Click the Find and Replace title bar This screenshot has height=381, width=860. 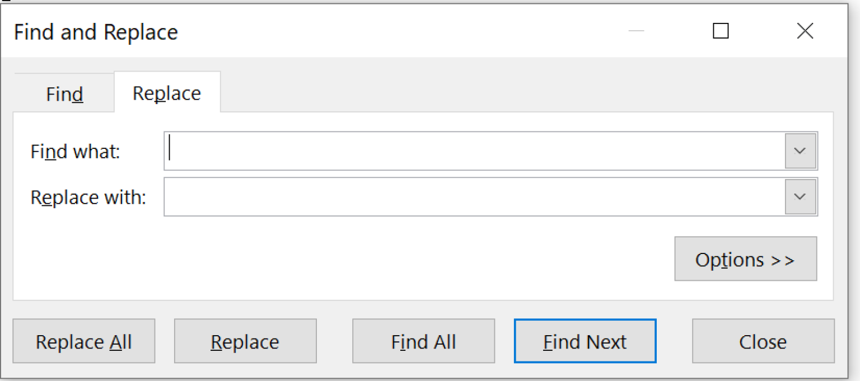click(x=336, y=31)
